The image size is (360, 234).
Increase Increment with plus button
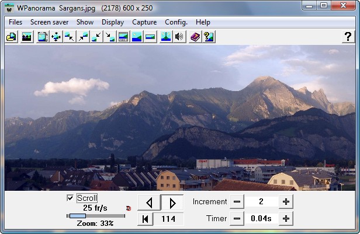click(286, 202)
